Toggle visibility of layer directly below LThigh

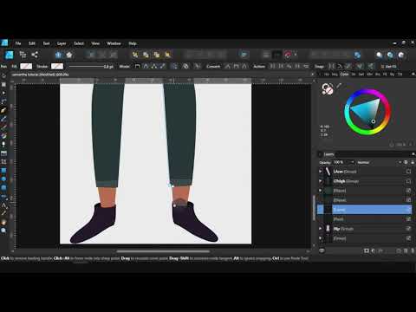coord(408,191)
